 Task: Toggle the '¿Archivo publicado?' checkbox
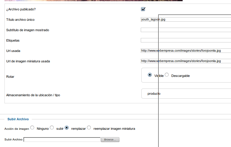143,9
